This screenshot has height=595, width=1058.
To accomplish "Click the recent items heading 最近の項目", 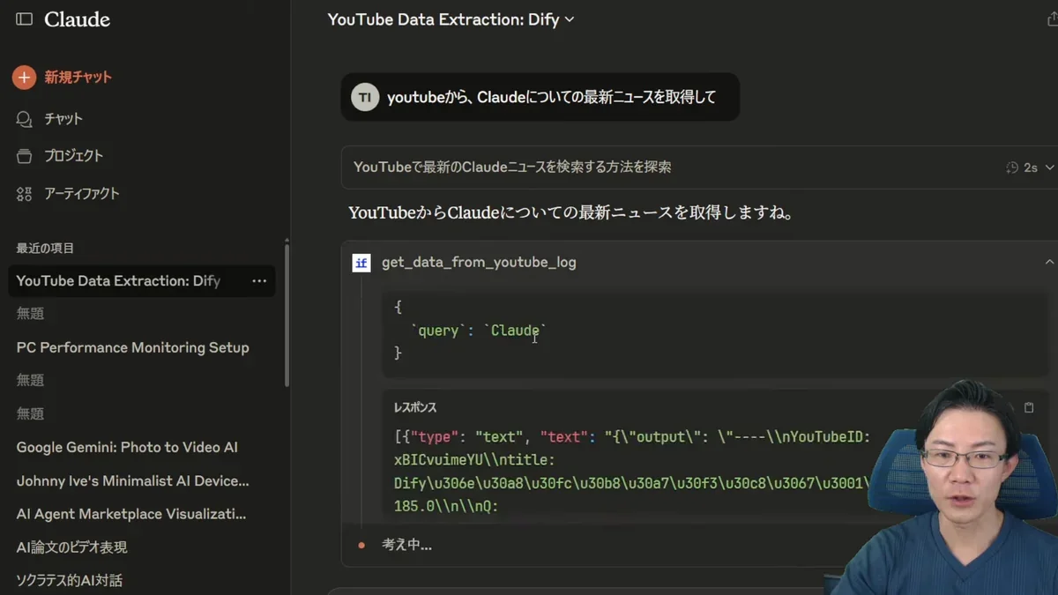I will 45,249.
